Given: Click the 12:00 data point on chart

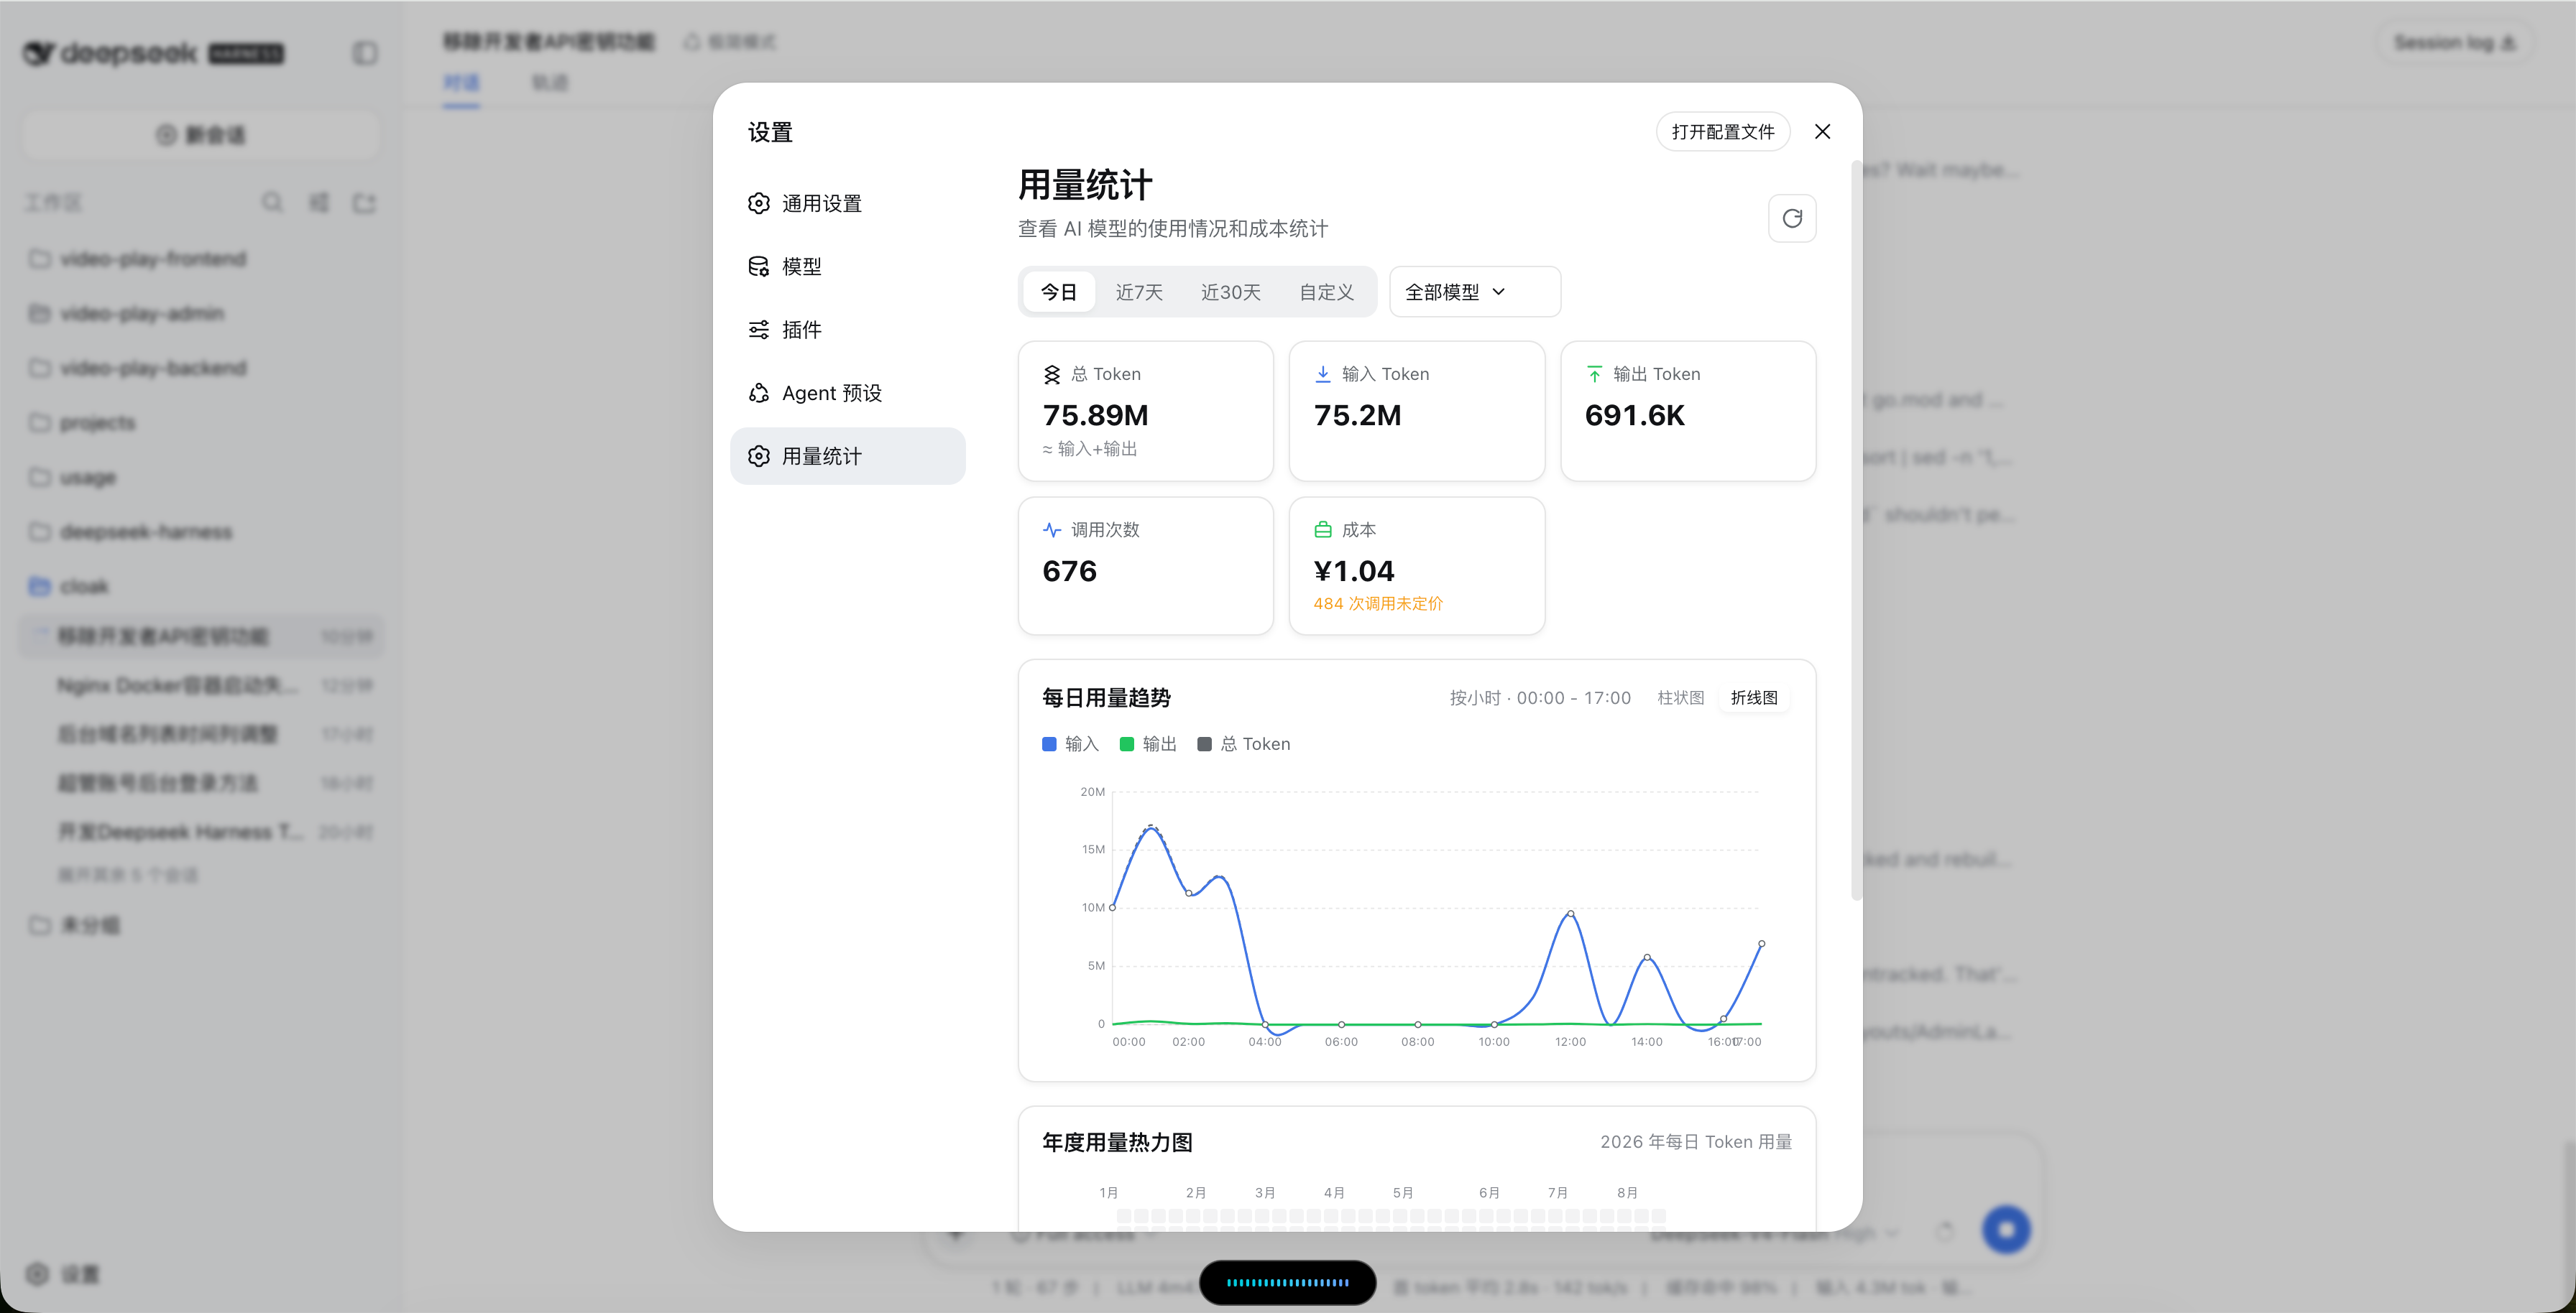Looking at the screenshot, I should (x=1571, y=914).
